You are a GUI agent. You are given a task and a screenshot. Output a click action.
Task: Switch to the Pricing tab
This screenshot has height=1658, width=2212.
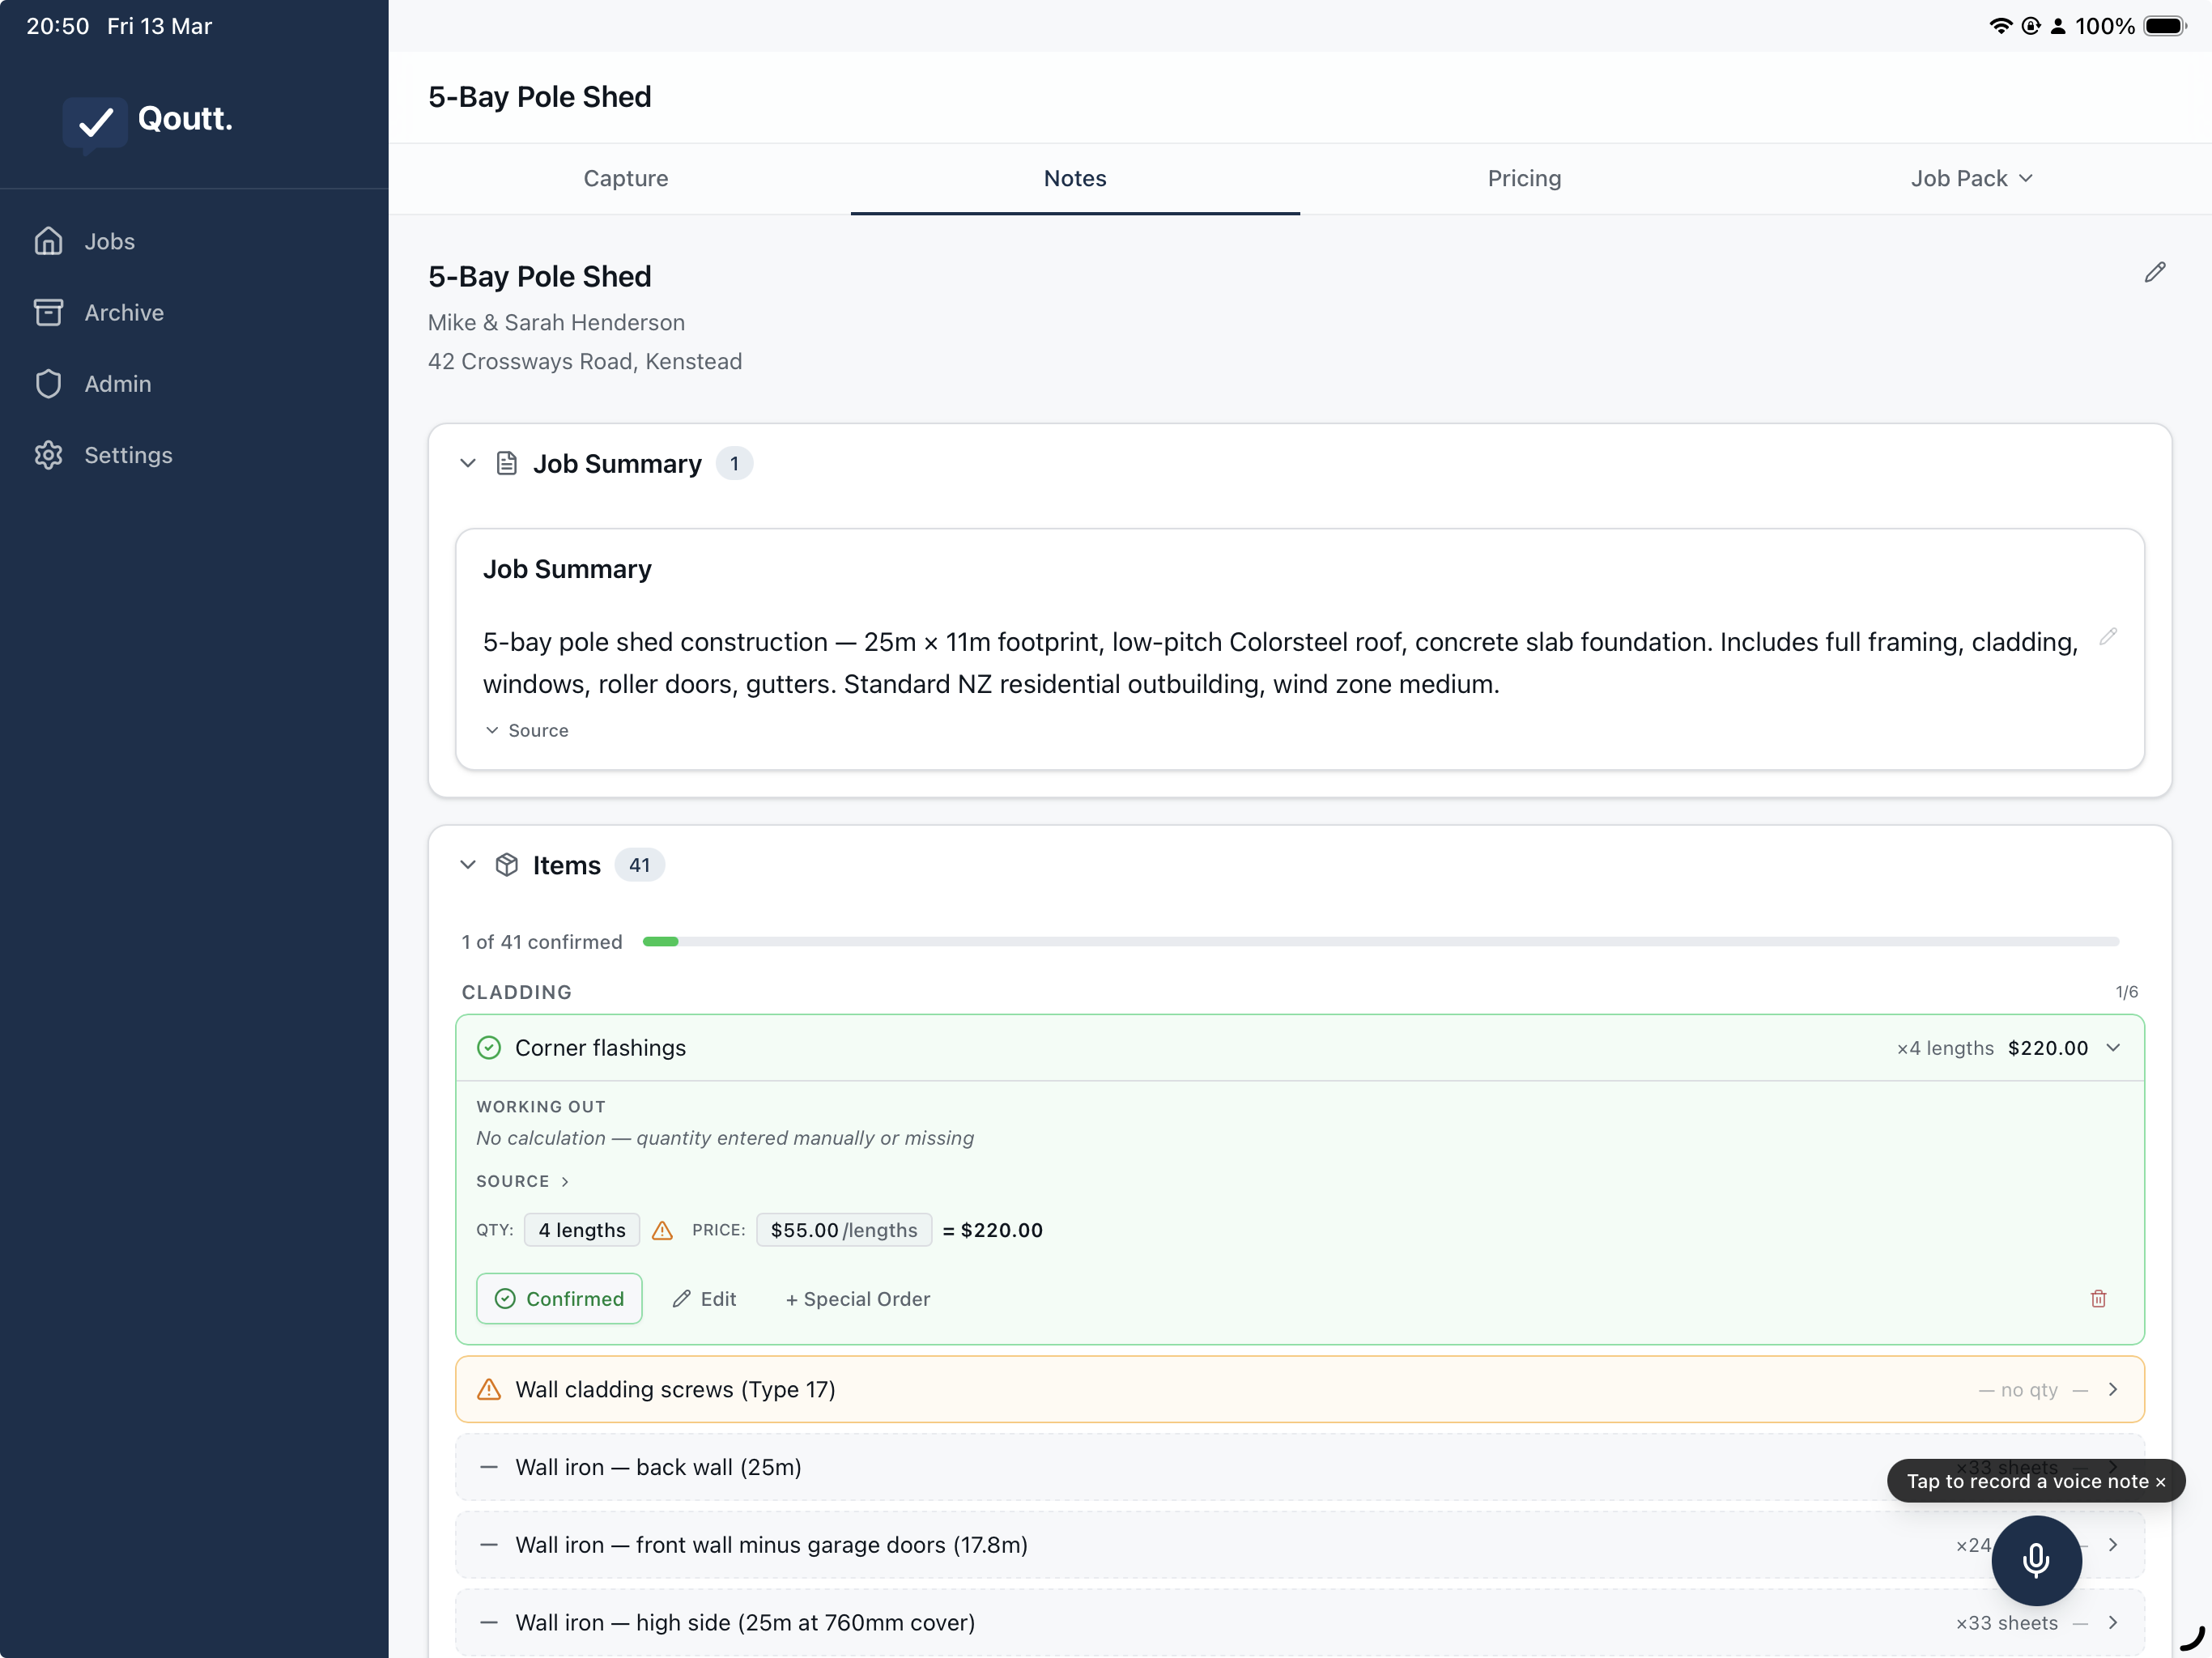1523,178
